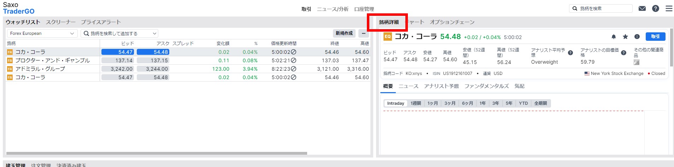Viewport: 674px width, 167px height.
Task: Add Coca-Cola to favorites with star icon
Action: (x=625, y=37)
